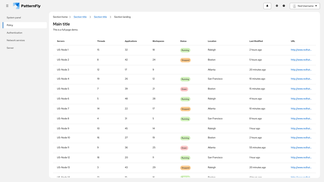The height and width of the screenshot is (182, 324).
Task: Click the Stopped label of US-Node 13
Action: pos(185,168)
